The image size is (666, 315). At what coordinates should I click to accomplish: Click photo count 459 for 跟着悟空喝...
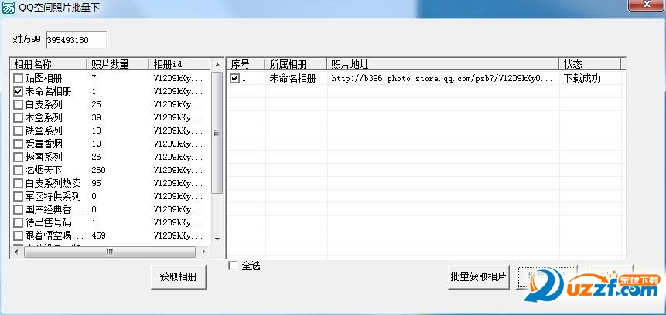(98, 235)
